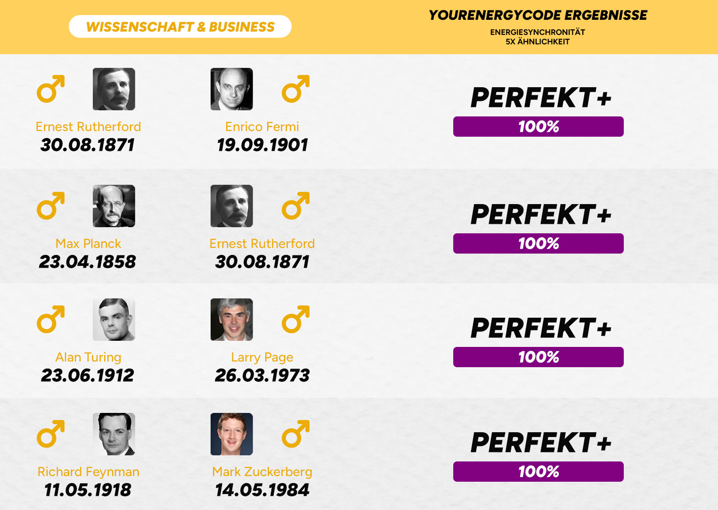Click the Larry Page name link
718x510 pixels.
click(x=262, y=357)
